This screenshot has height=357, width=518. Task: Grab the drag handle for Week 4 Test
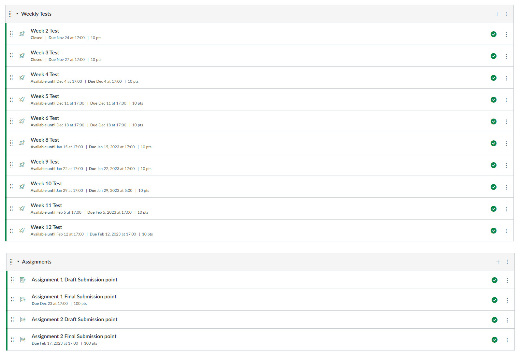pyautogui.click(x=11, y=78)
